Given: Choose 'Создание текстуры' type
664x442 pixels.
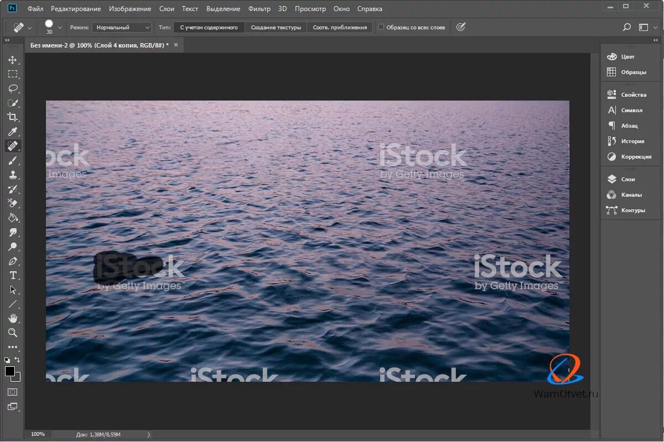Looking at the screenshot, I should coord(276,27).
